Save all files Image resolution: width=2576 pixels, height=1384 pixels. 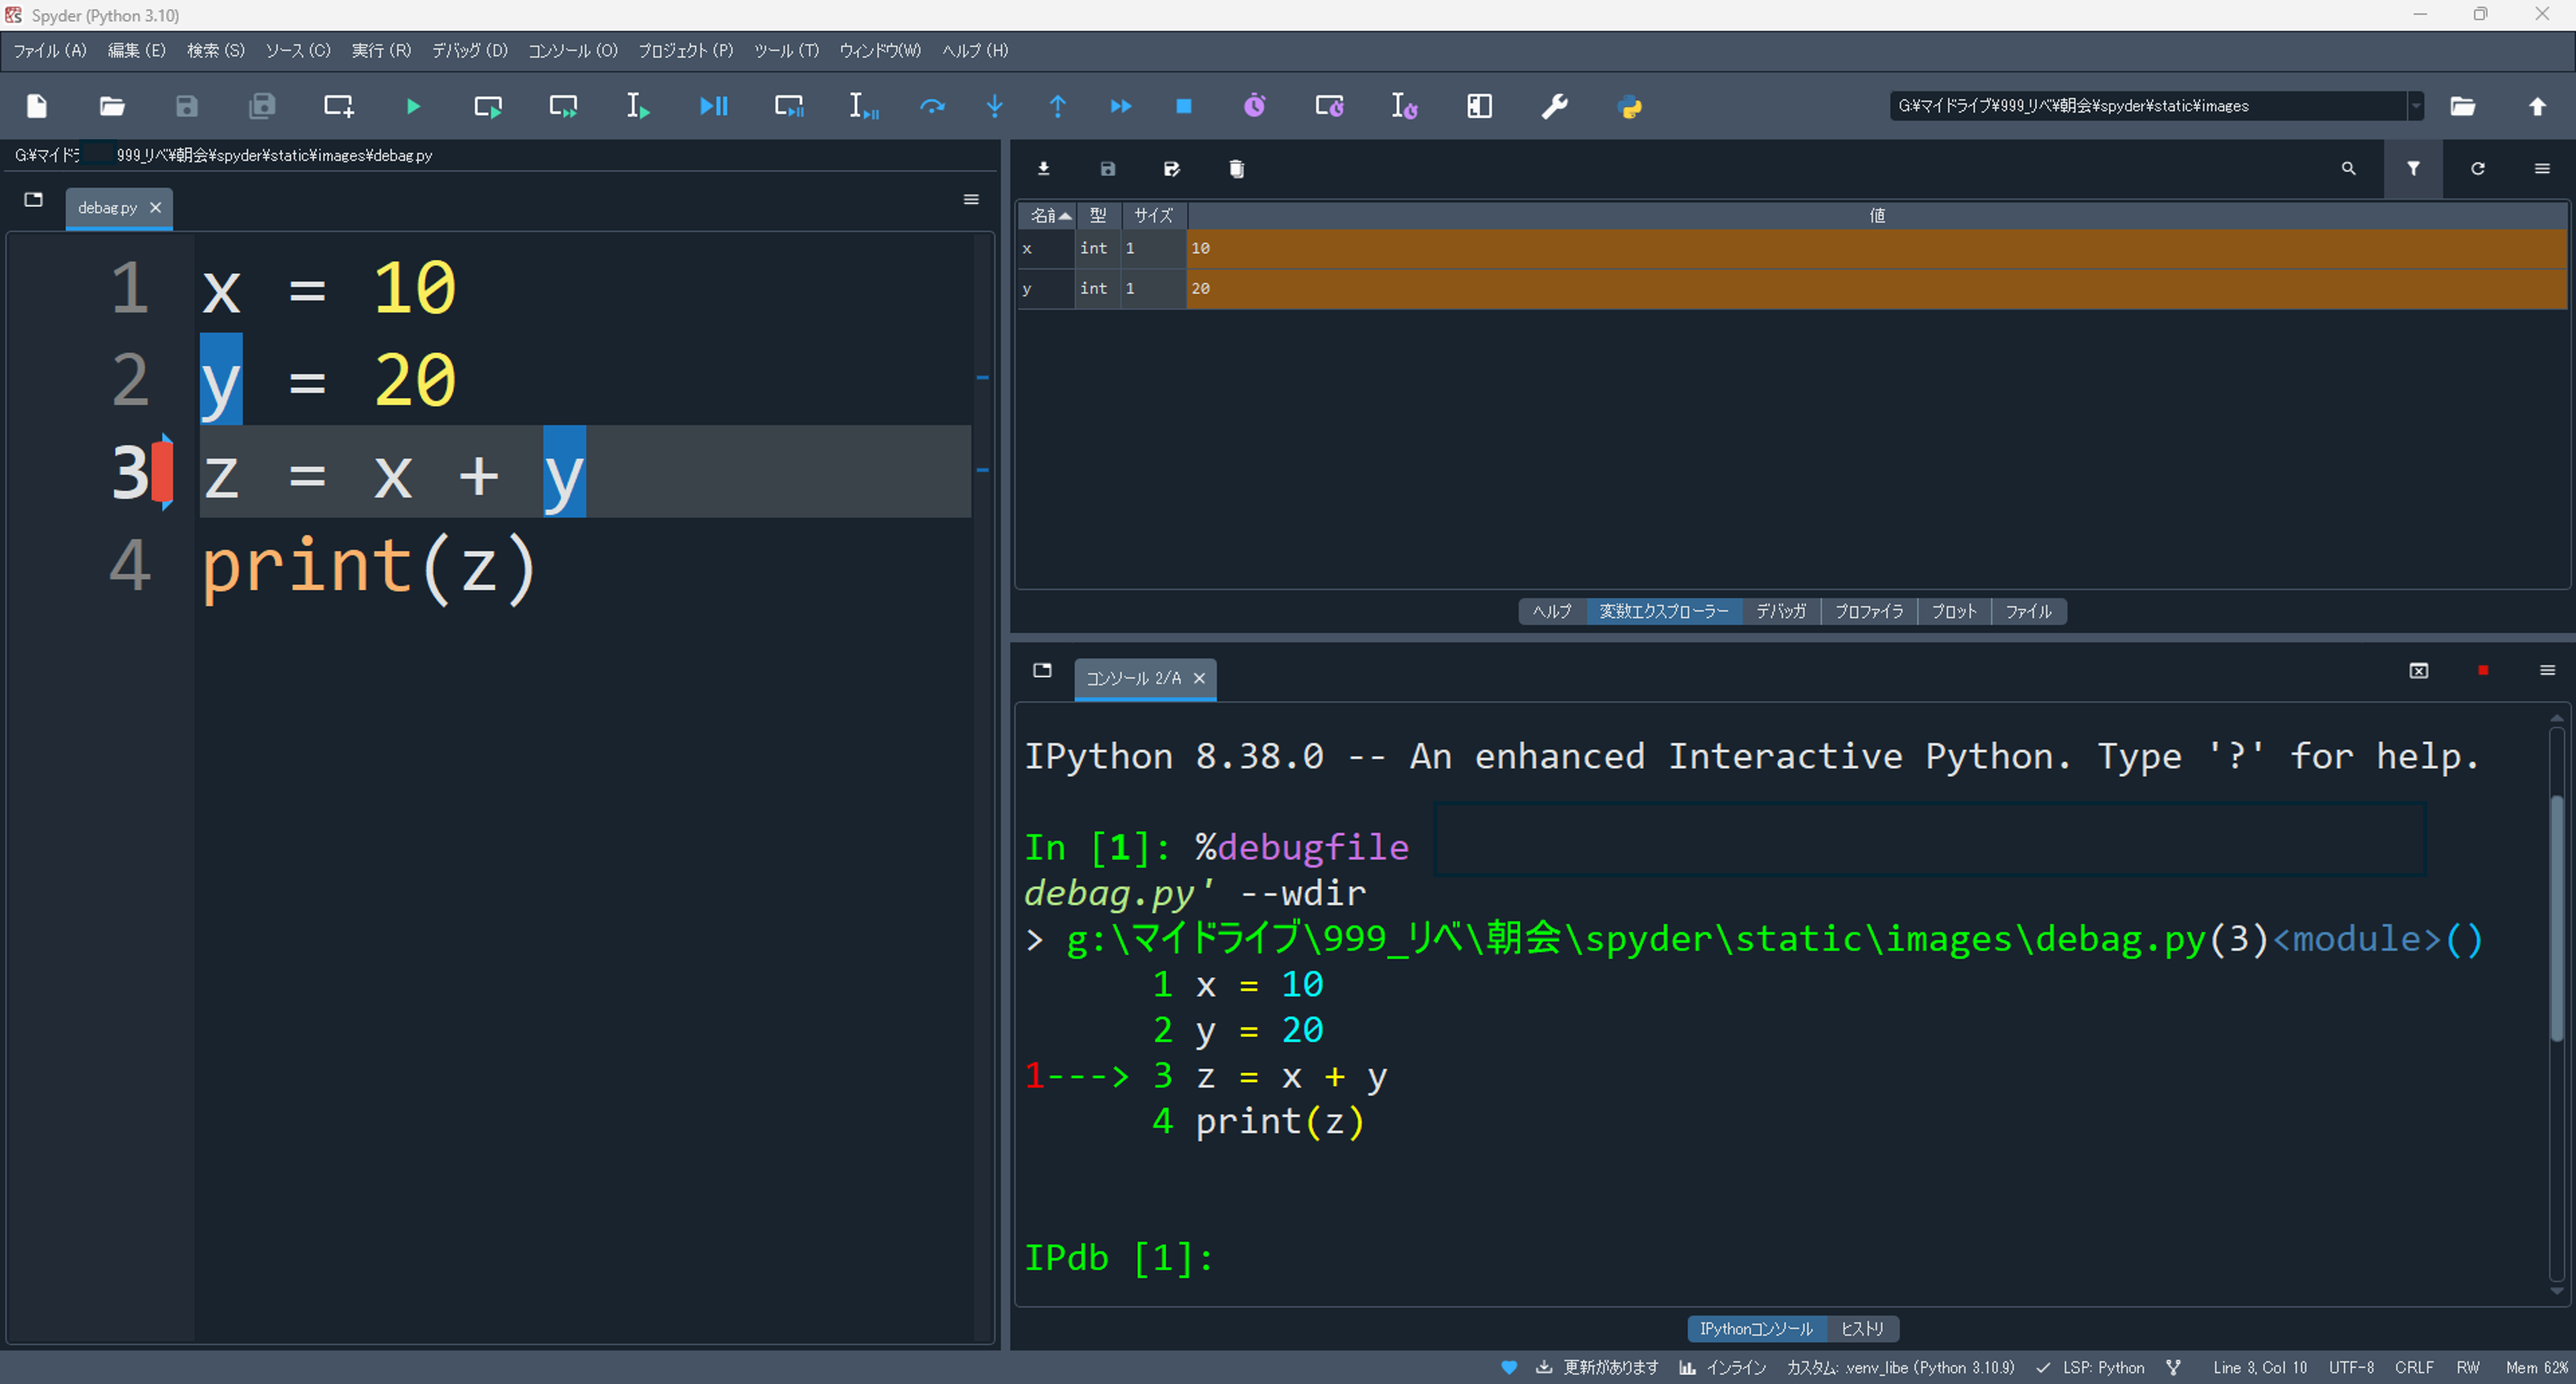pyautogui.click(x=262, y=106)
